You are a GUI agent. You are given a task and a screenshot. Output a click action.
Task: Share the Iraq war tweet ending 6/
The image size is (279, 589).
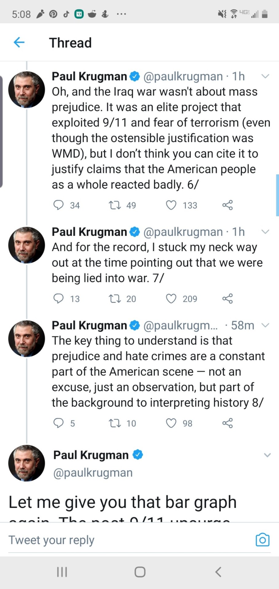click(x=227, y=205)
